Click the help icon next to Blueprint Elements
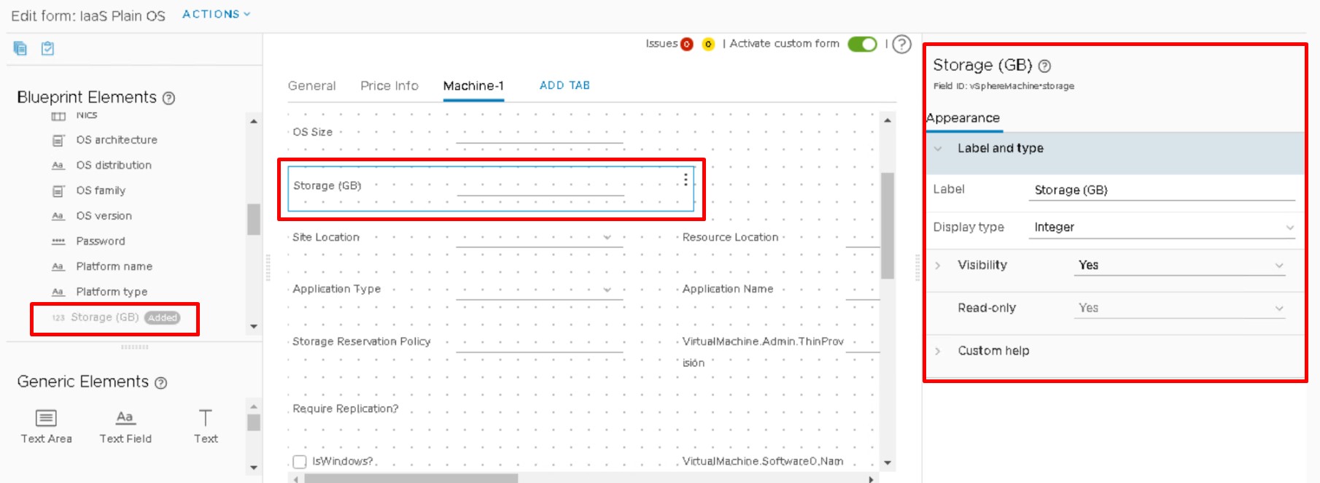 (x=168, y=98)
